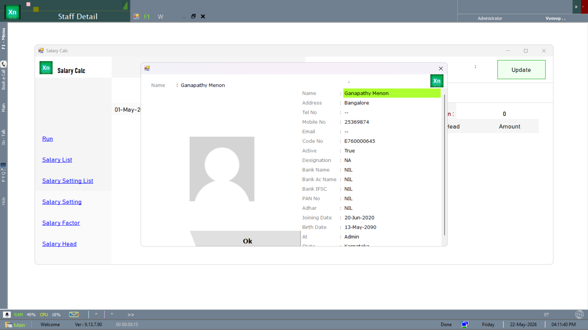The width and height of the screenshot is (588, 330).
Task: Click the microphone icon in the status bar
Action: point(7,314)
